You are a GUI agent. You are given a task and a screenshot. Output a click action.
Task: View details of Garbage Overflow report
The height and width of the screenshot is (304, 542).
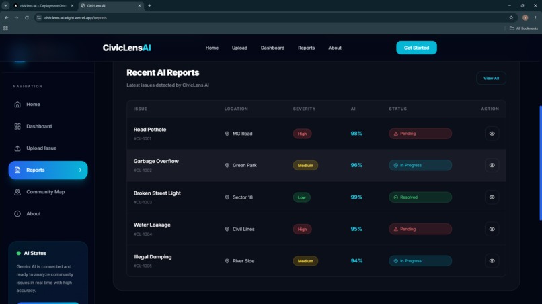click(x=492, y=165)
